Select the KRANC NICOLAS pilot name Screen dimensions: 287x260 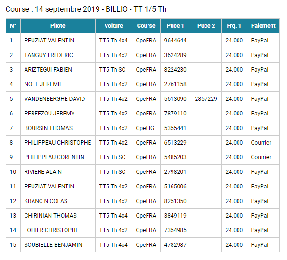(x=46, y=201)
